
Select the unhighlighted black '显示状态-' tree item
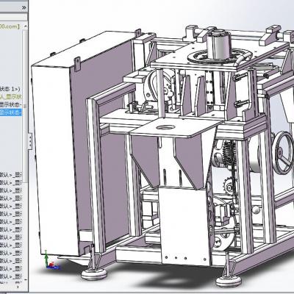tap(11, 104)
